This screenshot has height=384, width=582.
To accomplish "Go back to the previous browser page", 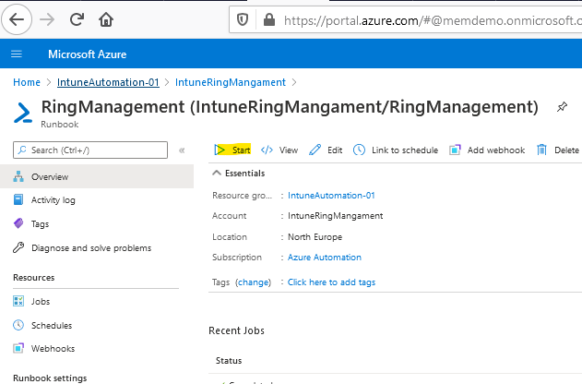I will tap(17, 19).
